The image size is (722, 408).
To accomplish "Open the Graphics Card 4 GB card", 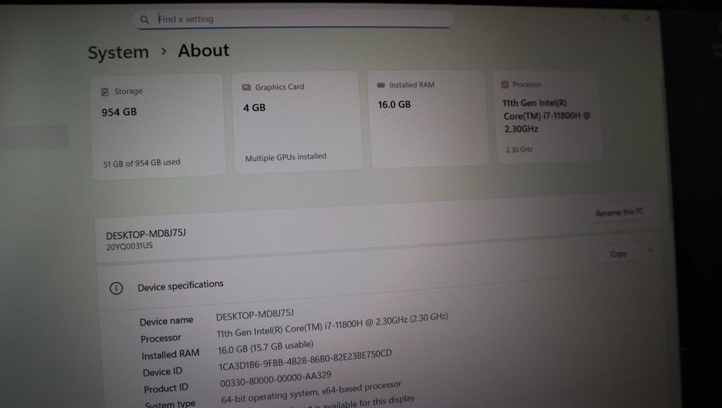I will [297, 122].
